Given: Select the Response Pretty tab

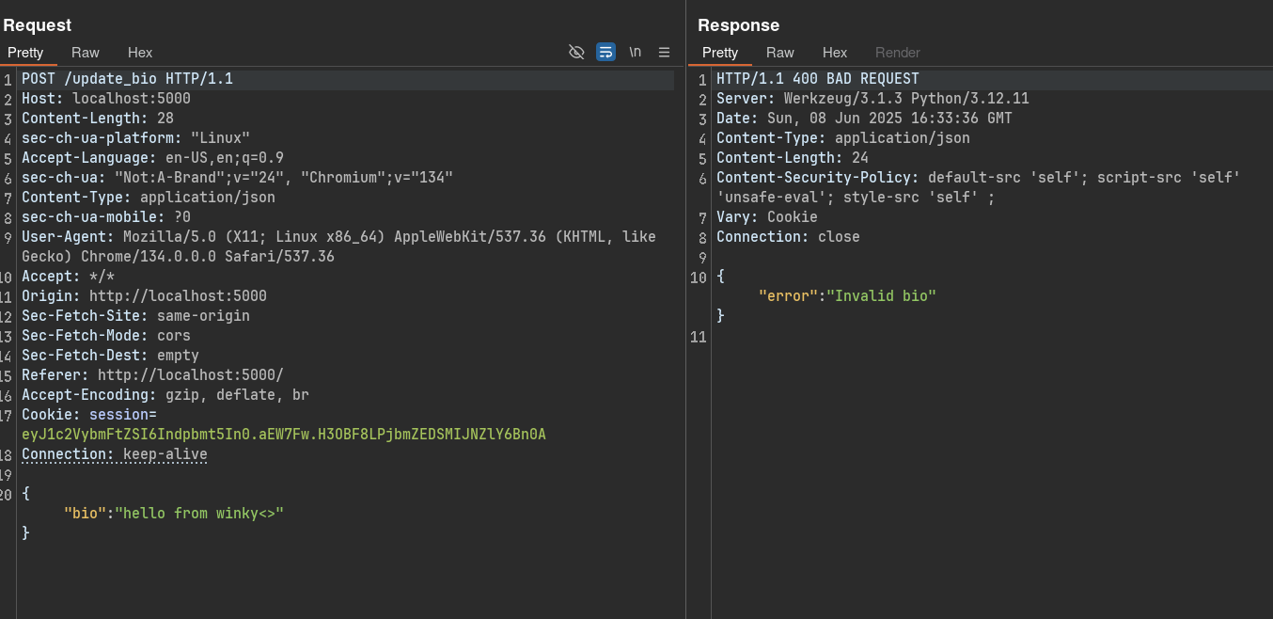Looking at the screenshot, I should [720, 53].
